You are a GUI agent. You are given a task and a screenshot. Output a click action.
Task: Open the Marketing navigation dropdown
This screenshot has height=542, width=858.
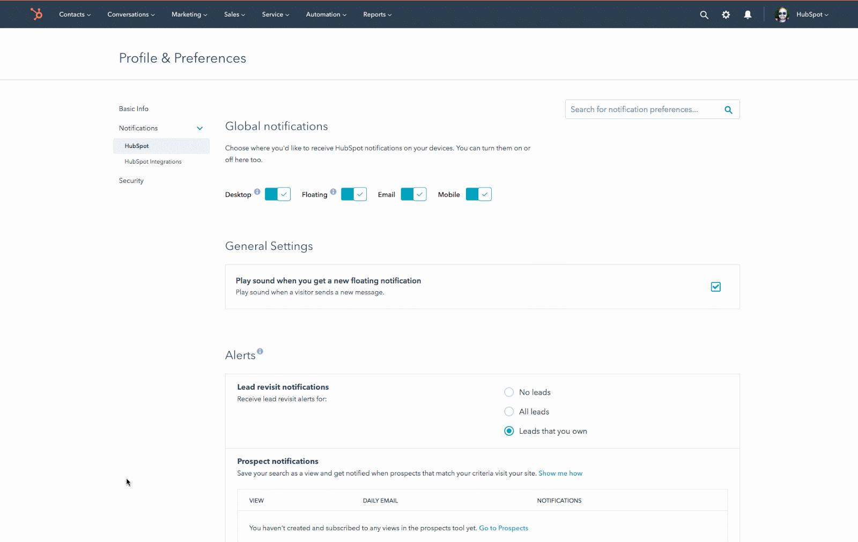point(189,14)
